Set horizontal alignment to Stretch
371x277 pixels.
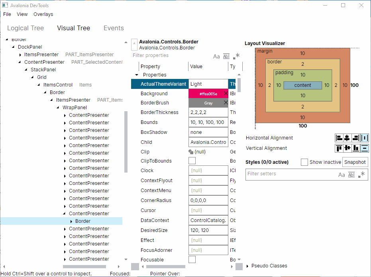click(364, 138)
